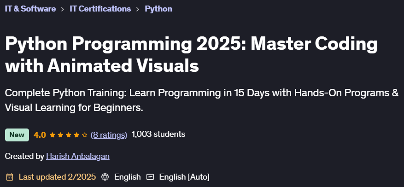Open the IT Certifications breadcrumb
404x187 pixels.
pyautogui.click(x=100, y=9)
